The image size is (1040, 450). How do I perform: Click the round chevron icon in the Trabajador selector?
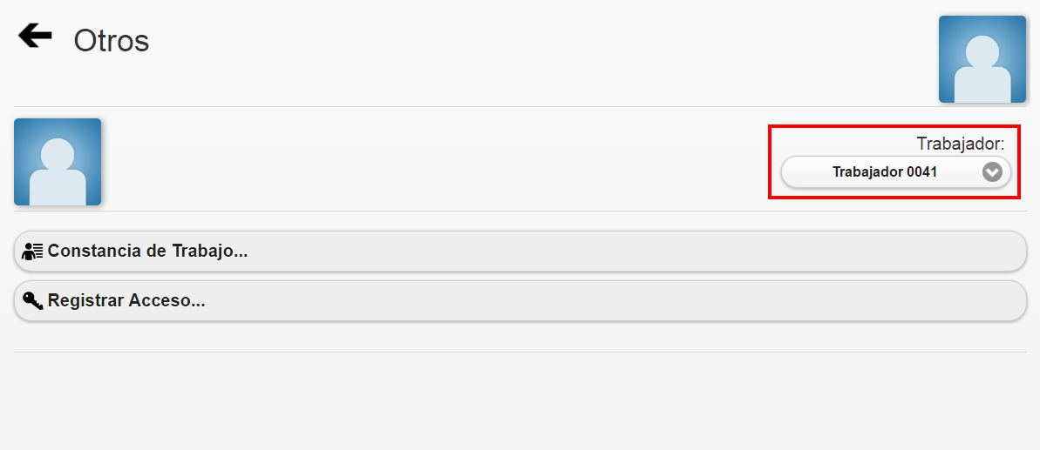992,172
